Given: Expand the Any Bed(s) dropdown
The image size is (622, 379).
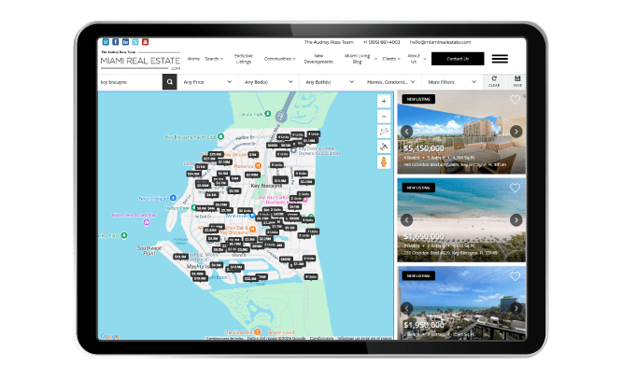Looking at the screenshot, I should pos(267,82).
